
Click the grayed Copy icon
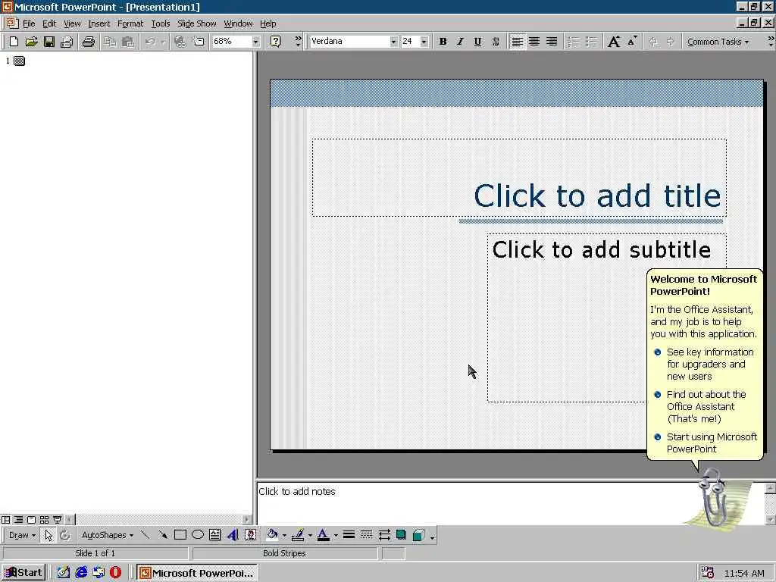[110, 42]
